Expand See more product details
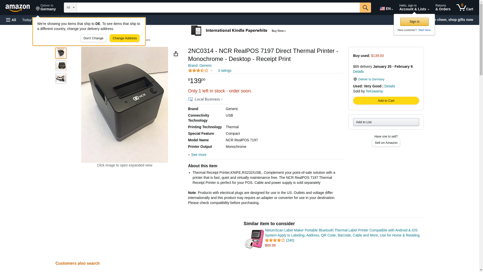This screenshot has width=483, height=272. point(198,155)
